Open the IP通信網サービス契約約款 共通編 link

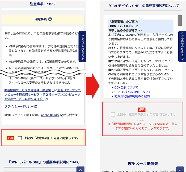click(28, 90)
